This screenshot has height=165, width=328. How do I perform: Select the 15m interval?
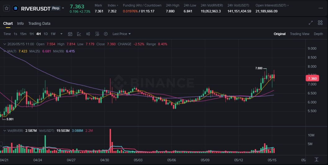[23, 34]
